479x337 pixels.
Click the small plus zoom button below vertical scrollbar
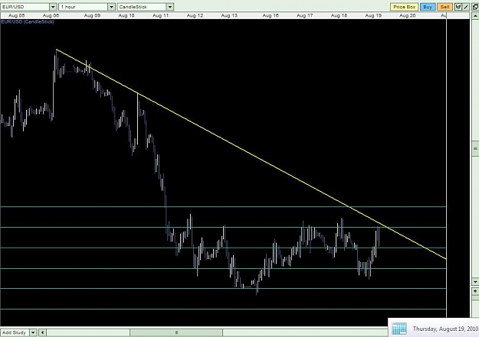click(x=475, y=291)
